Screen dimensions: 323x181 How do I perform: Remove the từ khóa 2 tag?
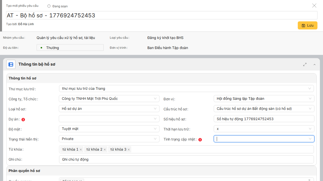coord(105,150)
